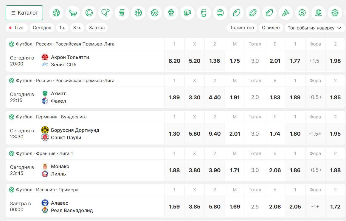346x221 pixels.
Task: Bet on Факел win at 4.40
Action: click(215, 97)
